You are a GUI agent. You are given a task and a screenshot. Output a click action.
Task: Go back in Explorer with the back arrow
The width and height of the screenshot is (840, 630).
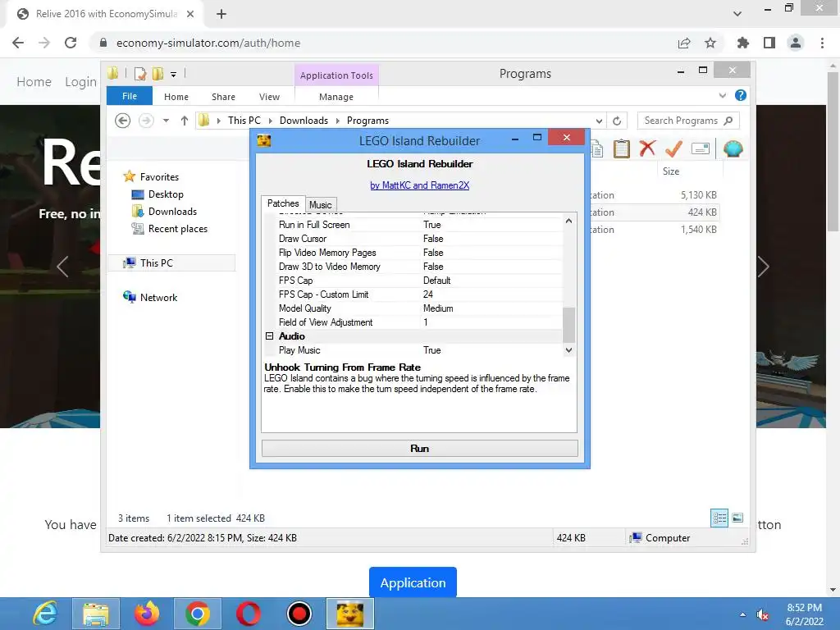pyautogui.click(x=123, y=121)
